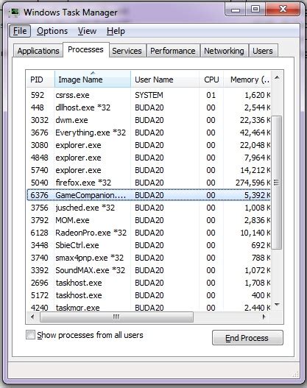Click the 274,596 K memory value
The width and height of the screenshot is (307, 388).
pyautogui.click(x=253, y=183)
